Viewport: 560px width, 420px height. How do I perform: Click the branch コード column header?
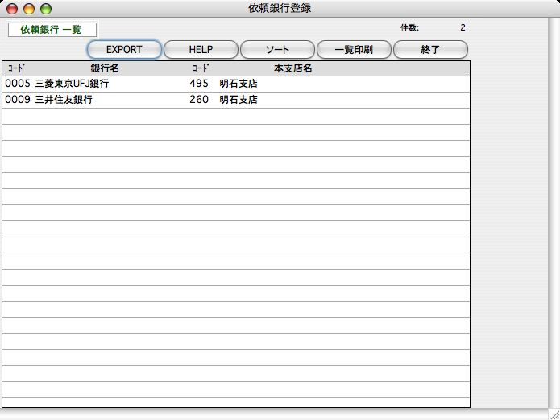[x=201, y=68]
